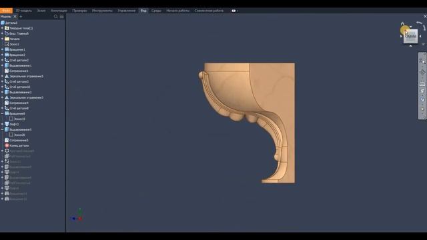This screenshot has height=240, width=427.
Task: Expand the Вид: Главный node
Action: click(x=2, y=33)
